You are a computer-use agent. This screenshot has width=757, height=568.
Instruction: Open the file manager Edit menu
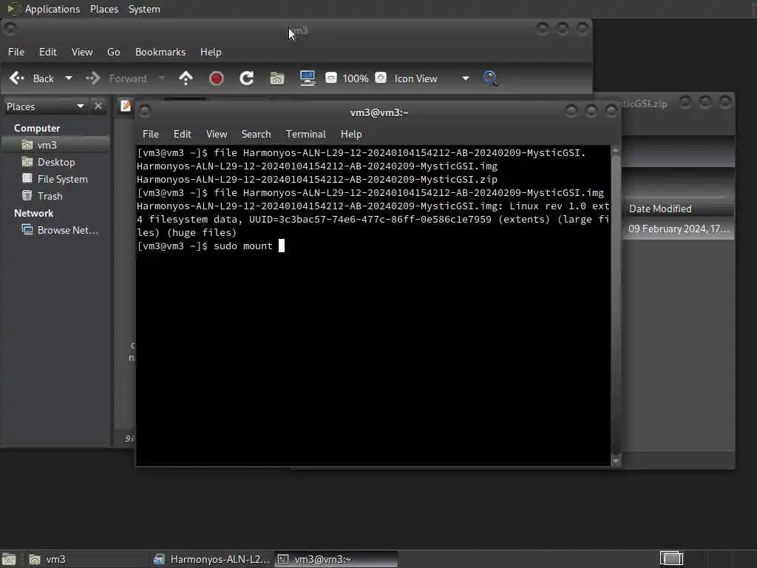(48, 52)
